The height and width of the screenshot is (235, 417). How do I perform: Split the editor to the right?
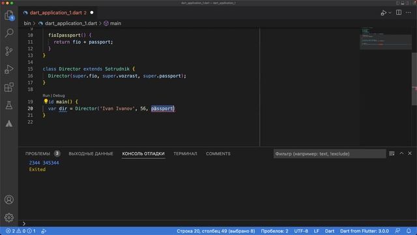click(x=399, y=12)
